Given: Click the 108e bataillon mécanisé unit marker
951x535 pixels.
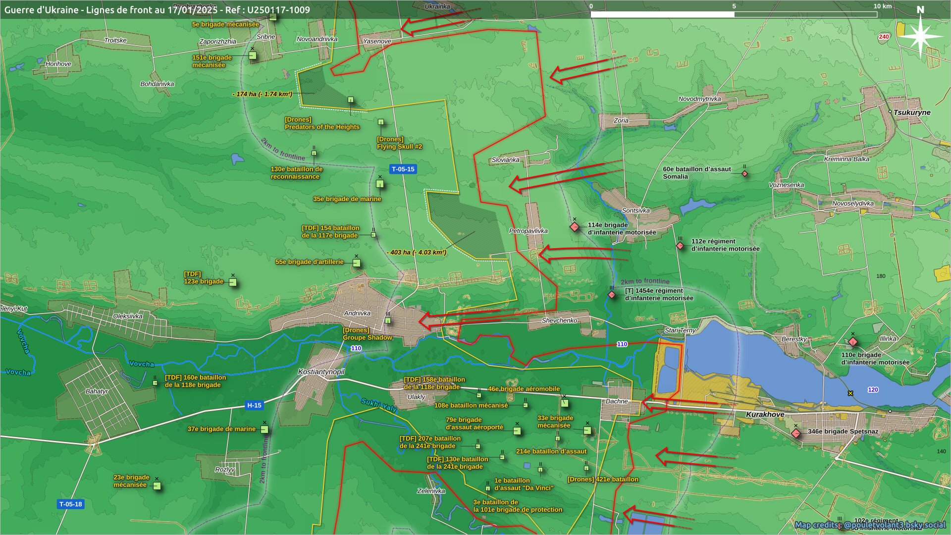Looking at the screenshot, I should (526, 405).
